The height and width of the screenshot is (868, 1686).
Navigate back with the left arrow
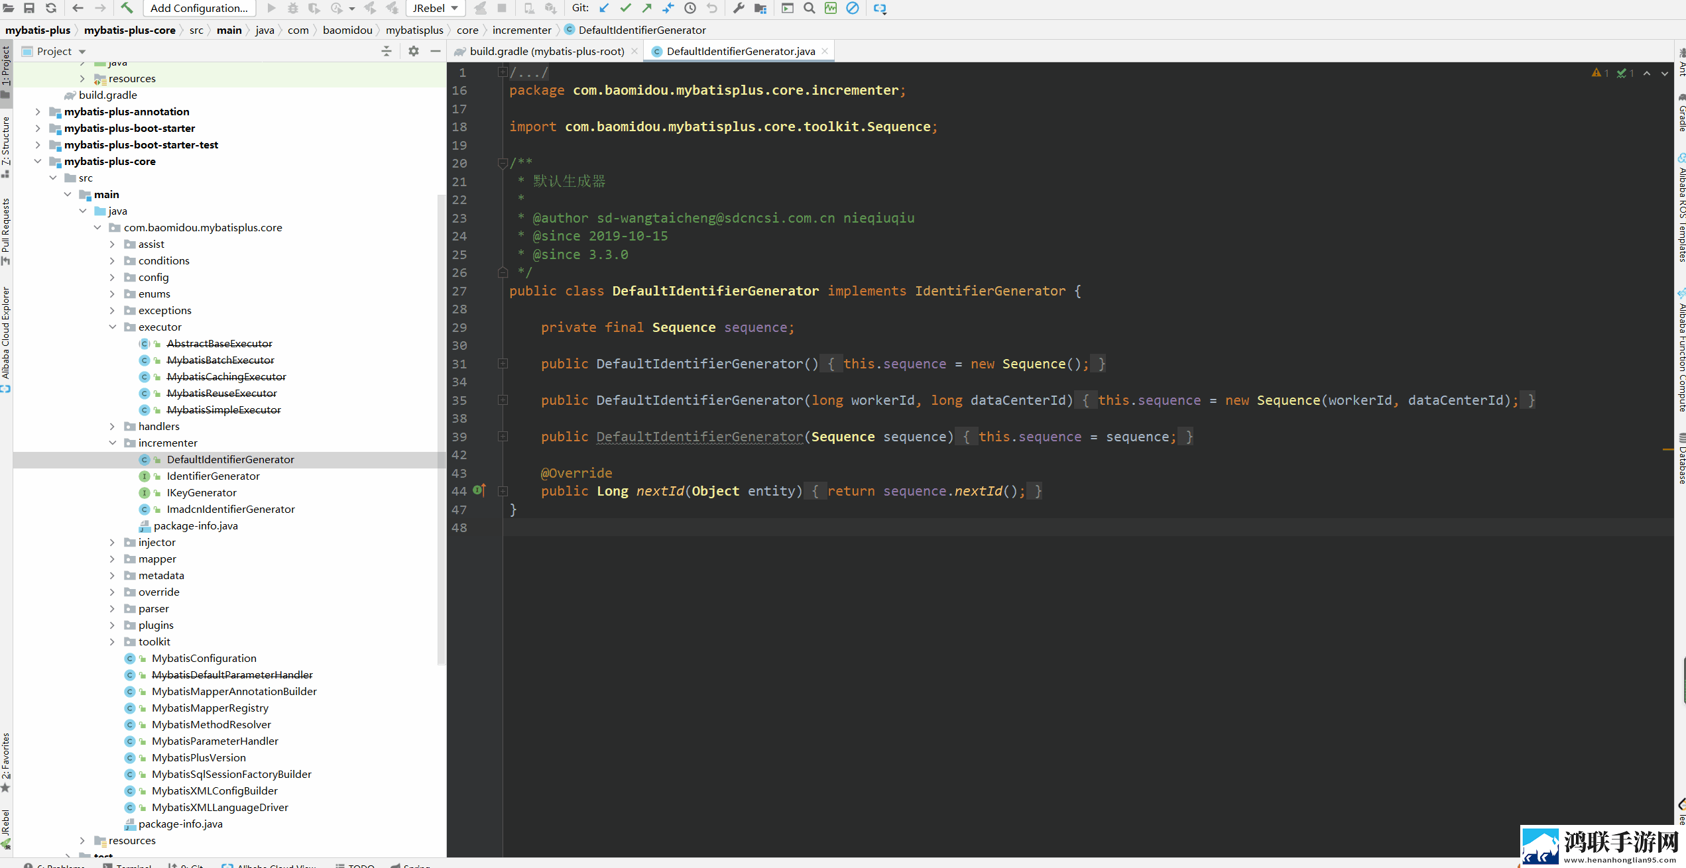[78, 8]
